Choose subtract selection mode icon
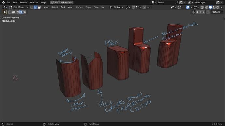Image resolution: width=225 pixels, height=126 pixels. coord(17,12)
